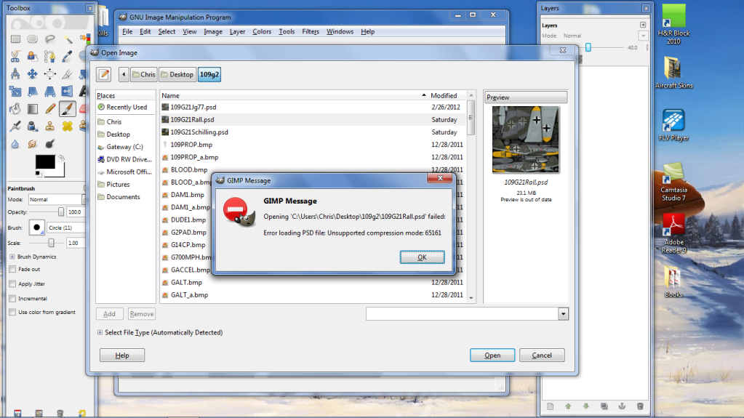Sort files by Name column header
Image resolution: width=744 pixels, height=418 pixels.
(x=293, y=95)
